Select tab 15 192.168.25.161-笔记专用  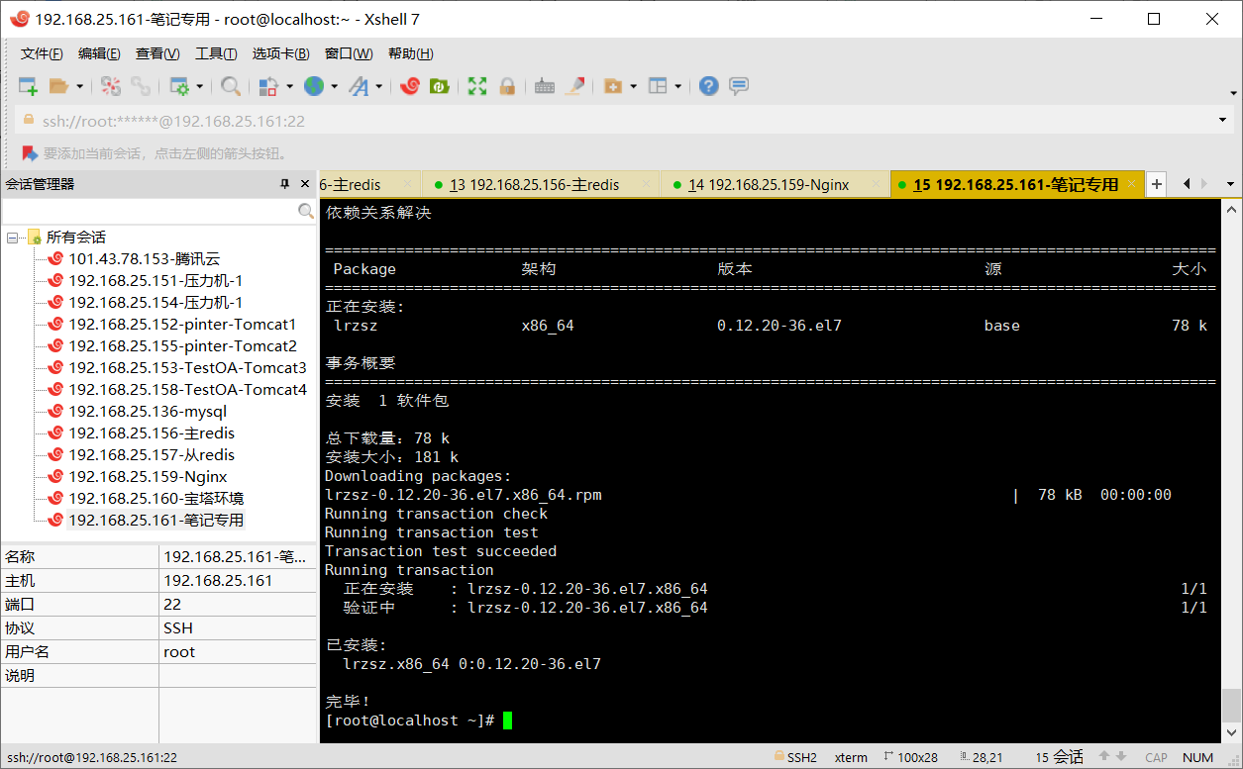pos(1017,184)
